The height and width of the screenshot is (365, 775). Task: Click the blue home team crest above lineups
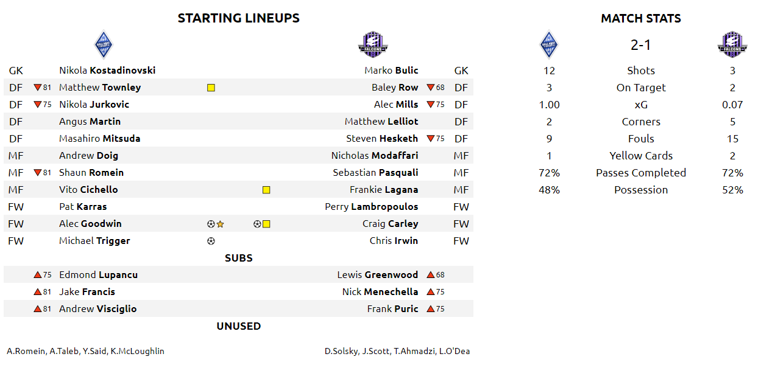coord(104,44)
